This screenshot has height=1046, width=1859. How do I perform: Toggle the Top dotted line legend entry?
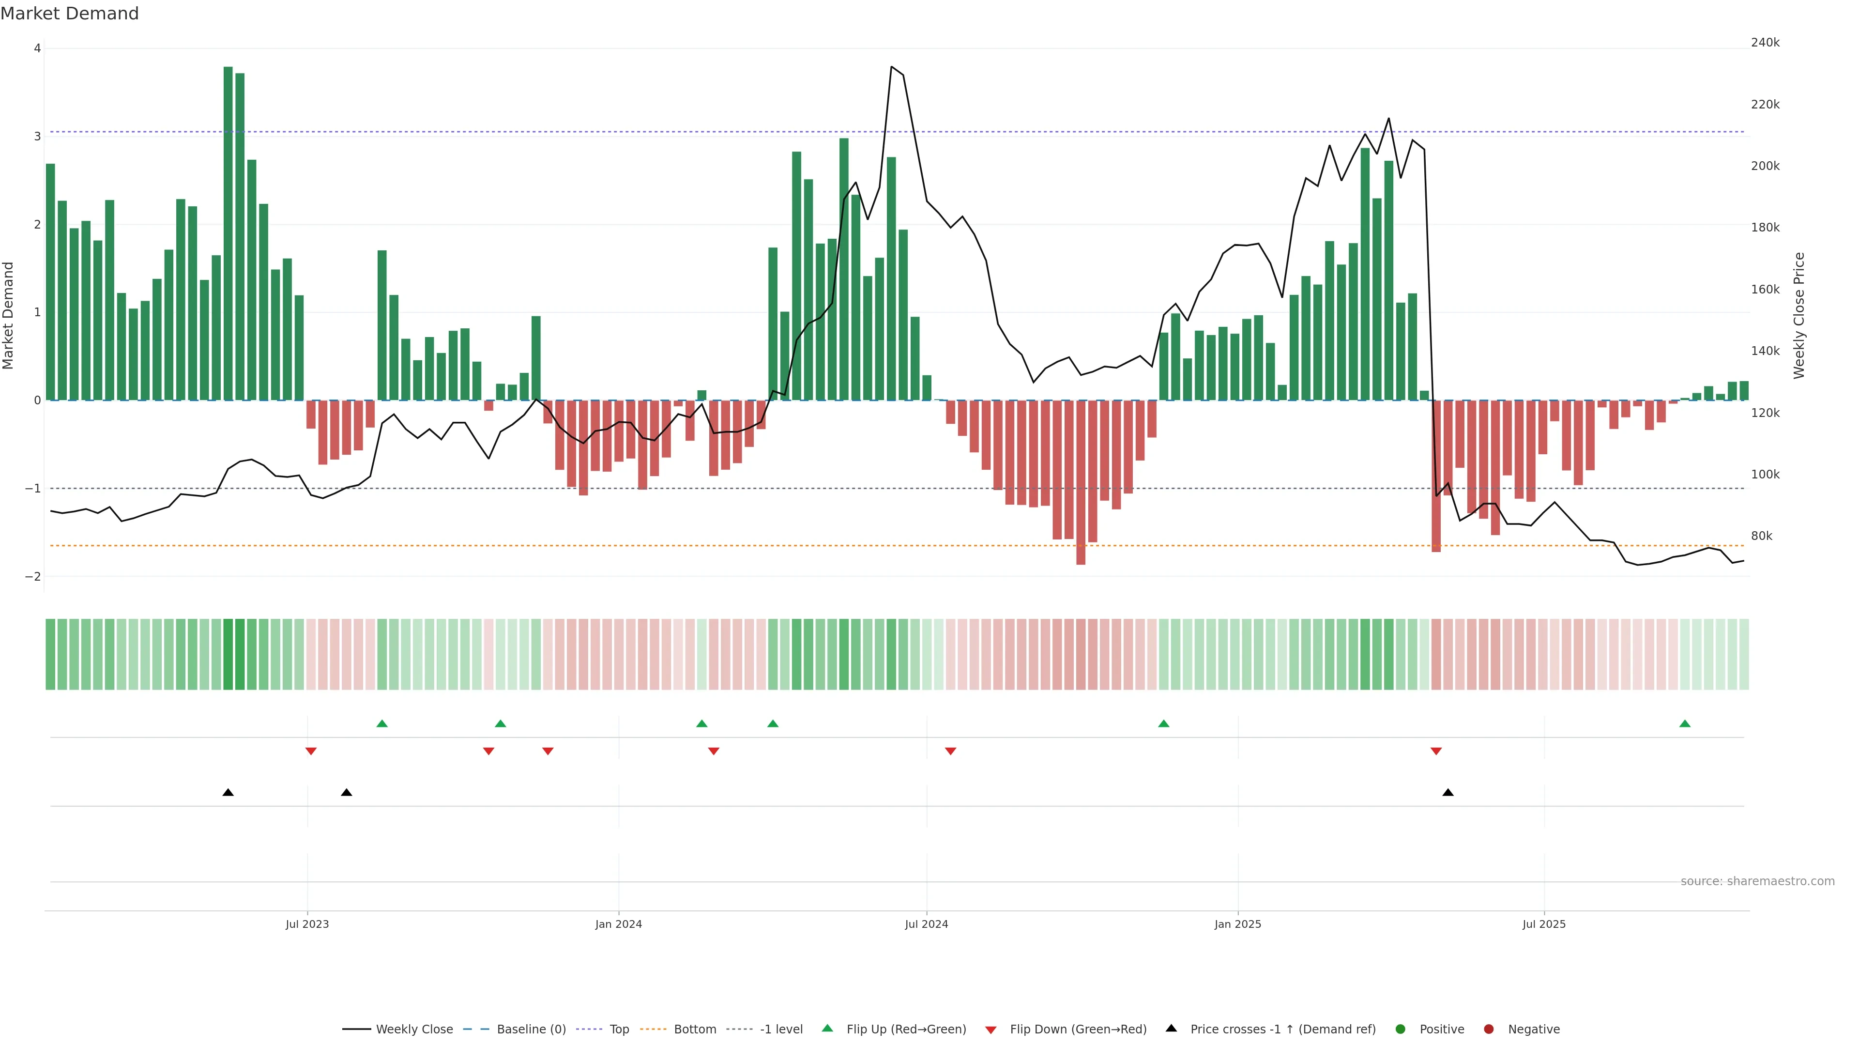(619, 1029)
